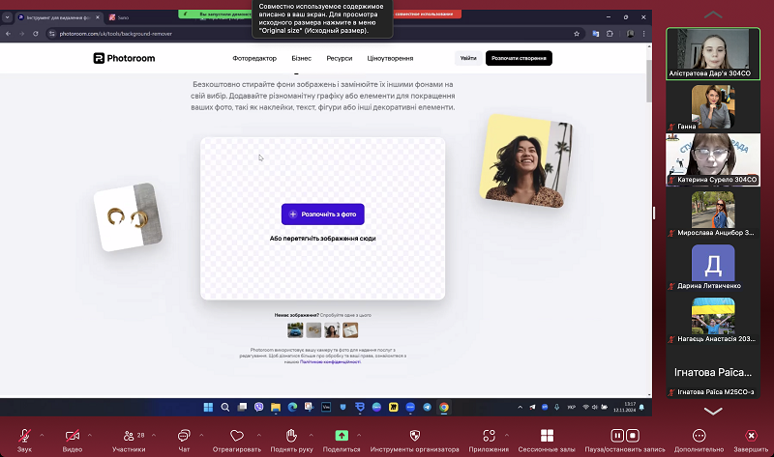Screen dimensions: 774x457
Task: Expand share options arrow beside Поделиться
Action: pyautogui.click(x=359, y=436)
